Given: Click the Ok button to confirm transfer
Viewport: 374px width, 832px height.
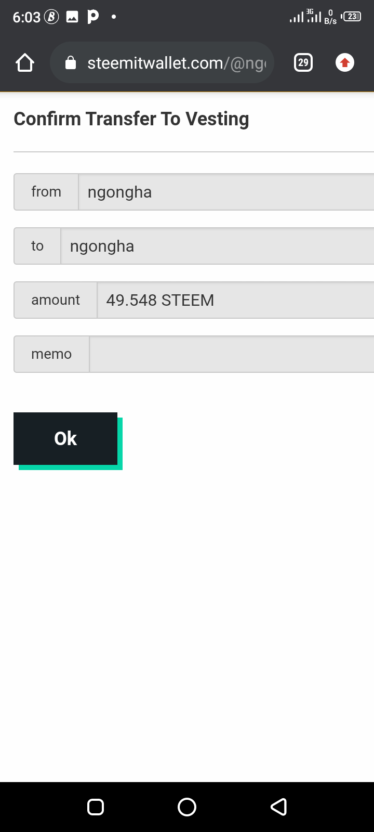Looking at the screenshot, I should [65, 438].
